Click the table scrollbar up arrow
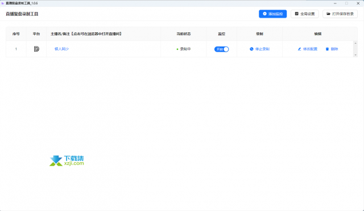This screenshot has height=211, width=364. click(x=355, y=43)
